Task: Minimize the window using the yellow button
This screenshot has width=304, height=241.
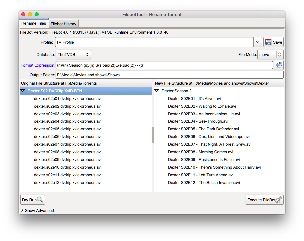Action: (30, 14)
